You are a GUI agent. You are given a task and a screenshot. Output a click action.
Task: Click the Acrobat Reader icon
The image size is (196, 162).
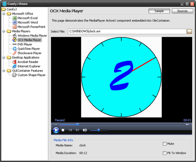click(x=15, y=62)
